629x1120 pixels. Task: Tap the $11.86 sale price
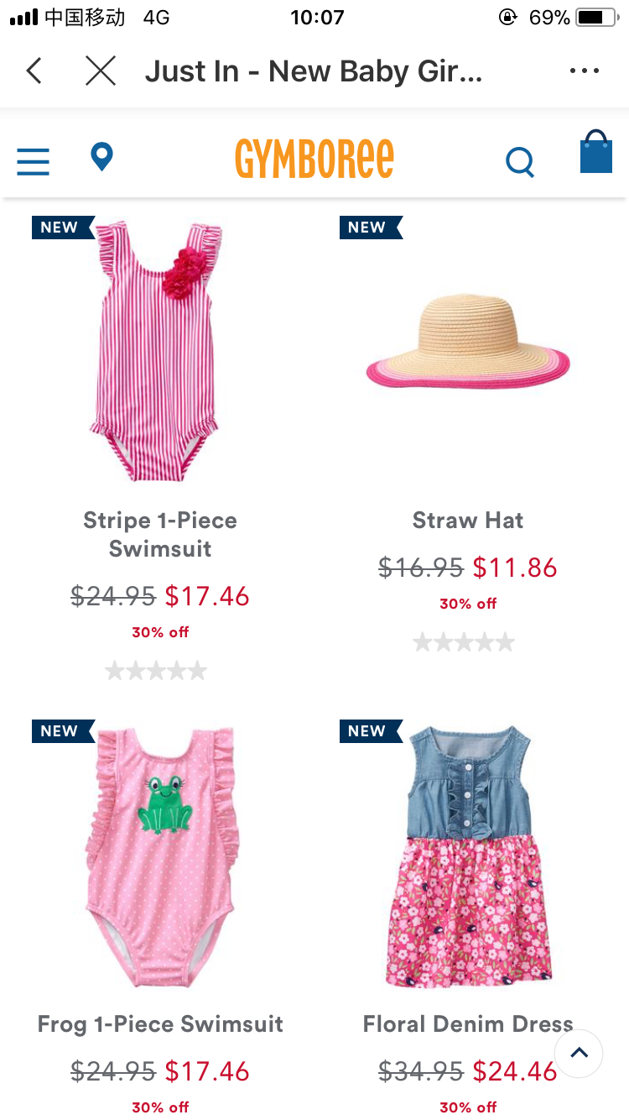515,568
